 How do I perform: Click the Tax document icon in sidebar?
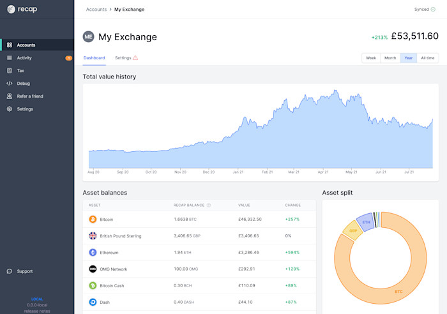pos(10,71)
